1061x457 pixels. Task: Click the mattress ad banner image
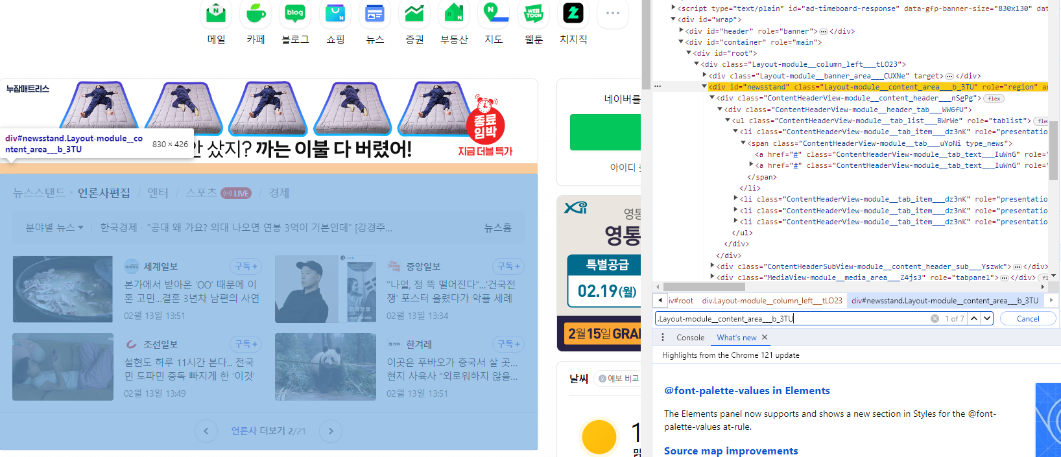point(268,121)
